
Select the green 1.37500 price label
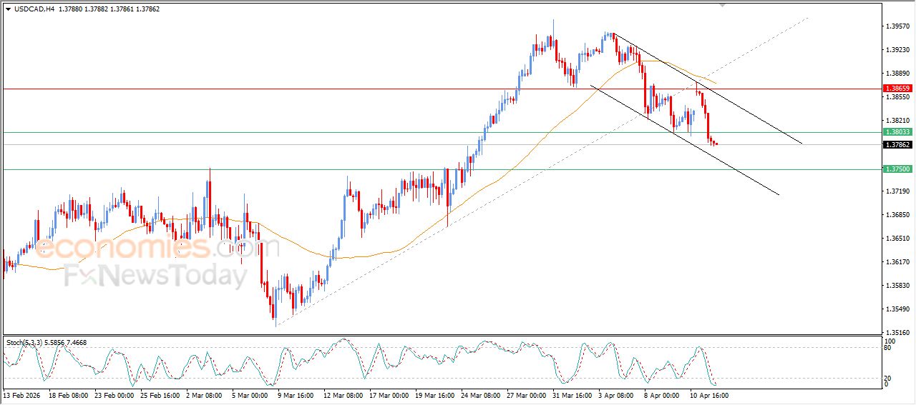coord(897,169)
